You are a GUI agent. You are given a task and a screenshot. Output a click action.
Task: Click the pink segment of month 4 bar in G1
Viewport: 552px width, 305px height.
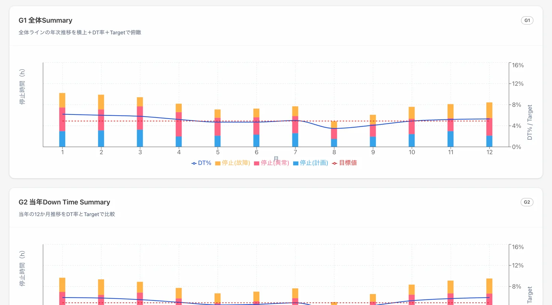179,124
